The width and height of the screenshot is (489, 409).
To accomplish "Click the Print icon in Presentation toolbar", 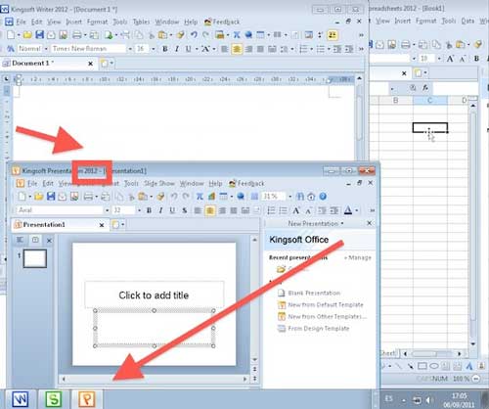I will (x=88, y=197).
